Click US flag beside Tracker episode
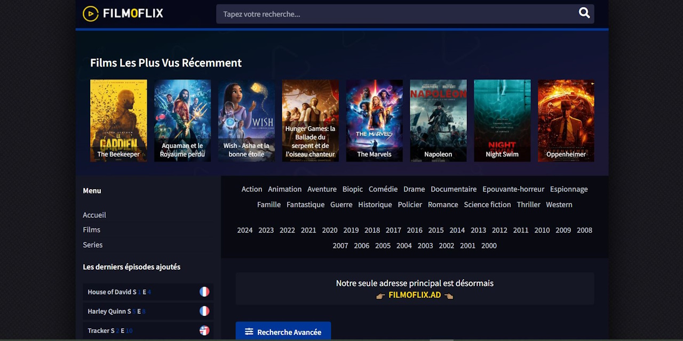This screenshot has width=683, height=341. coord(204,330)
